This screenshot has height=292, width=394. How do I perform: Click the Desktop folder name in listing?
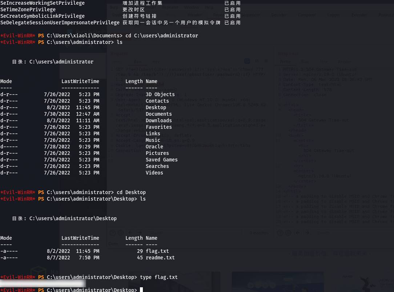[156, 107]
